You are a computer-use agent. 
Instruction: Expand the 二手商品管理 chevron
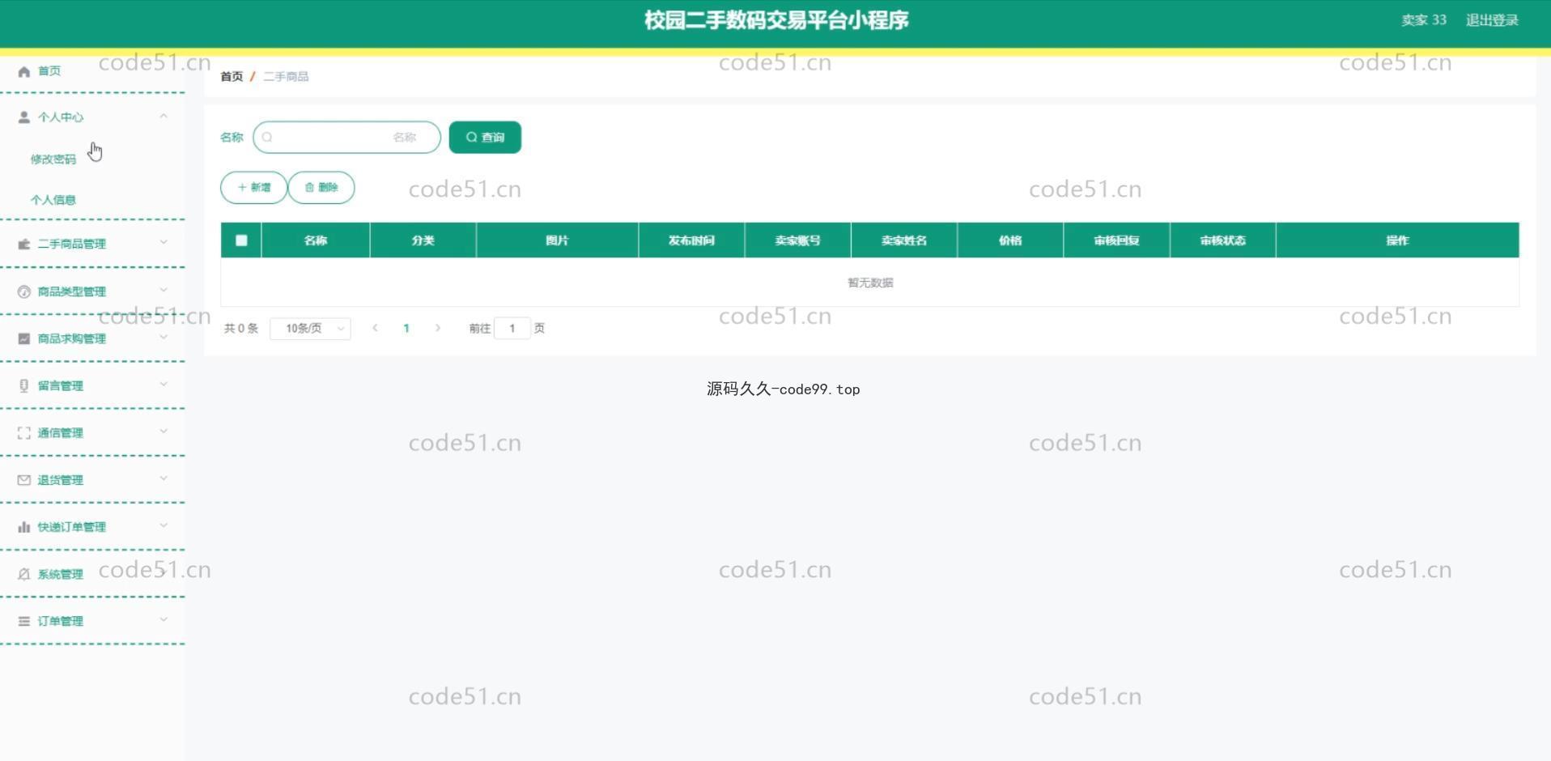(x=164, y=242)
